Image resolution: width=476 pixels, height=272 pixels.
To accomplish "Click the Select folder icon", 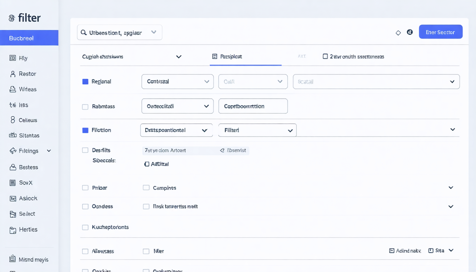I will tap(13, 214).
